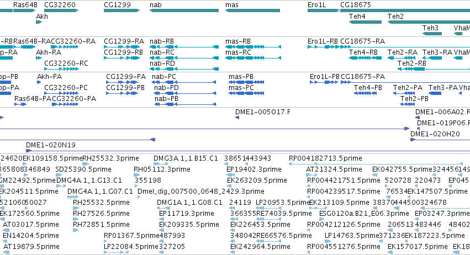Click the RH72851.5prime EST feature
This screenshot has width=470, height=255.
(x=76, y=230)
